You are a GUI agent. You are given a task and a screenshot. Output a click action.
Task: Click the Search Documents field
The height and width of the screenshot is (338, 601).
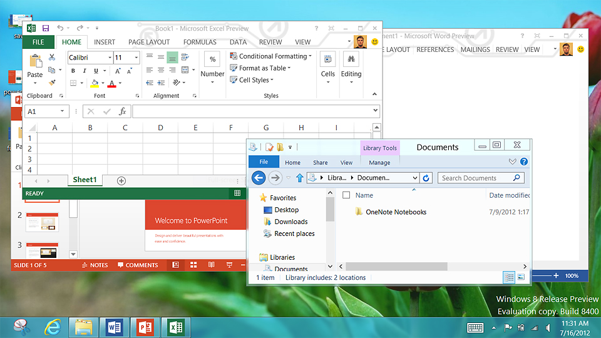(476, 178)
